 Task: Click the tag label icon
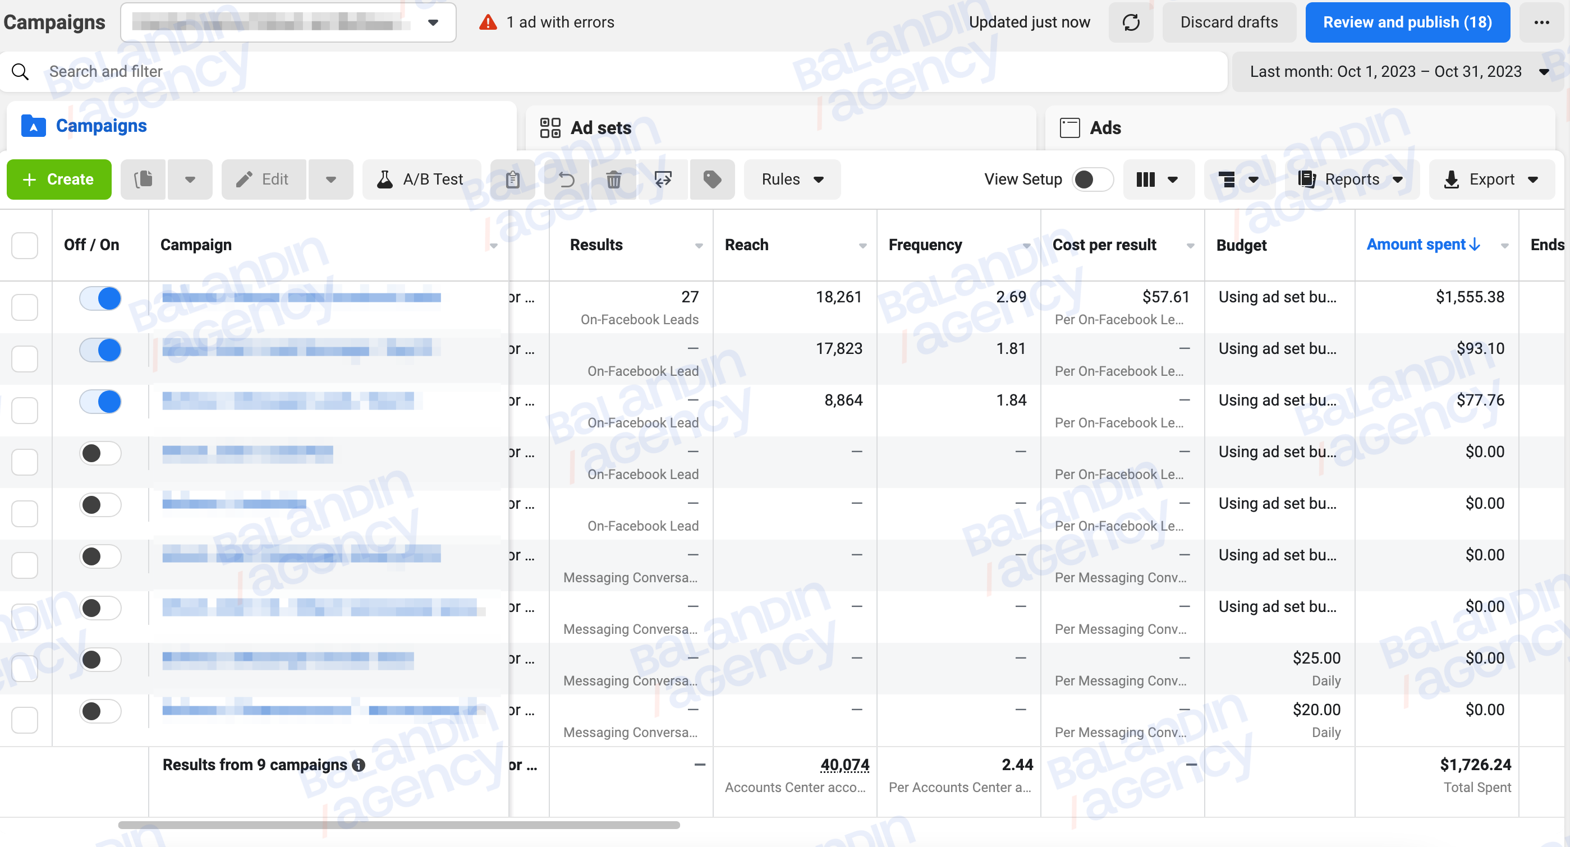coord(712,179)
